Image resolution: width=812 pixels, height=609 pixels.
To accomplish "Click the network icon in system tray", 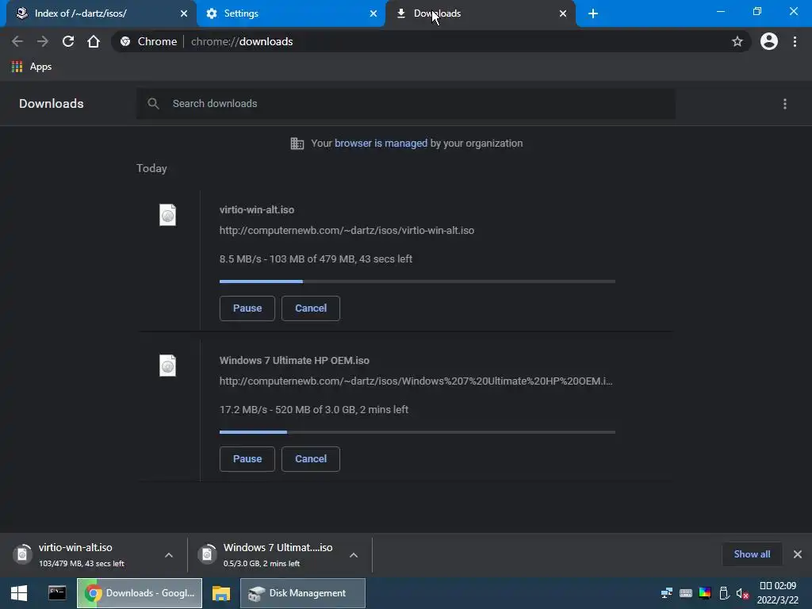I will (x=666, y=593).
